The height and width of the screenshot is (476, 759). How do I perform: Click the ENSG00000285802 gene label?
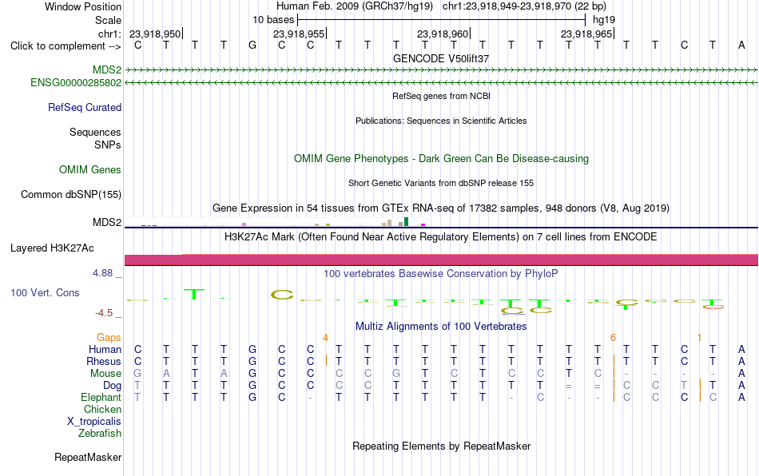pyautogui.click(x=76, y=83)
